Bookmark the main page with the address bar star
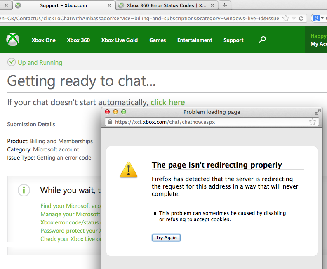327x269 pixels. (286, 19)
